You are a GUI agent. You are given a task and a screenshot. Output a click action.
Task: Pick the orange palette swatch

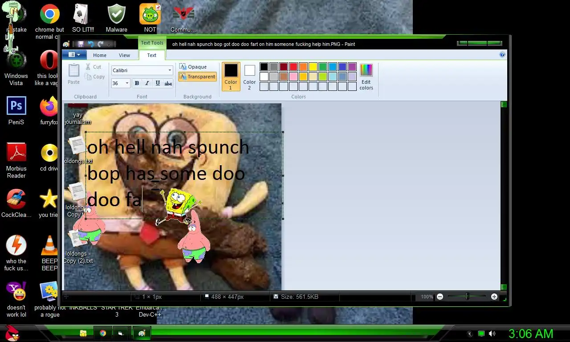pos(303,67)
